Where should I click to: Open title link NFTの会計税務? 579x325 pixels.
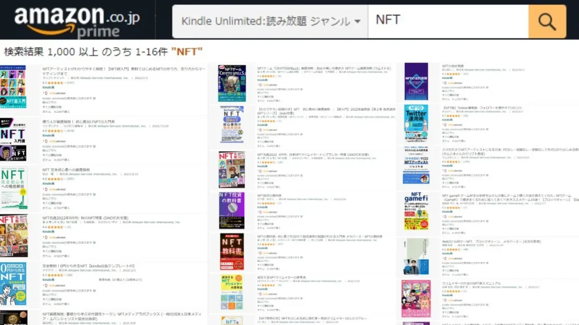pos(453,66)
